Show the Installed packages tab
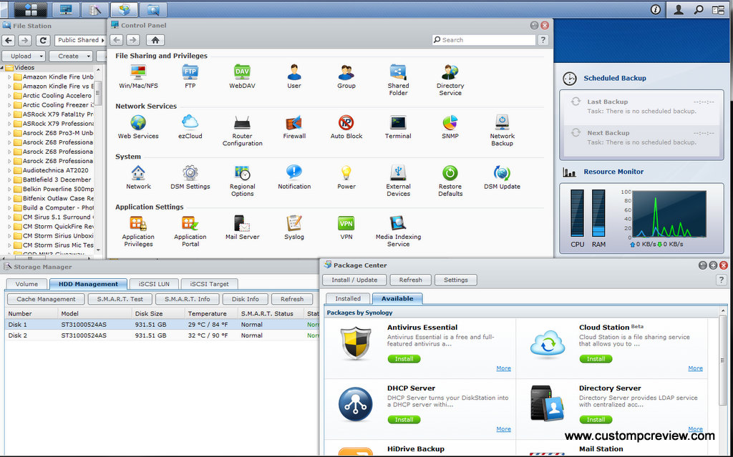 pos(348,299)
